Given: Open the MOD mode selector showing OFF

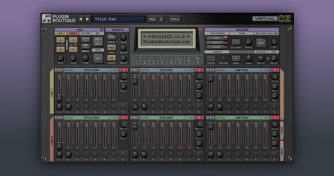Looking at the screenshot, I should [x=98, y=58].
